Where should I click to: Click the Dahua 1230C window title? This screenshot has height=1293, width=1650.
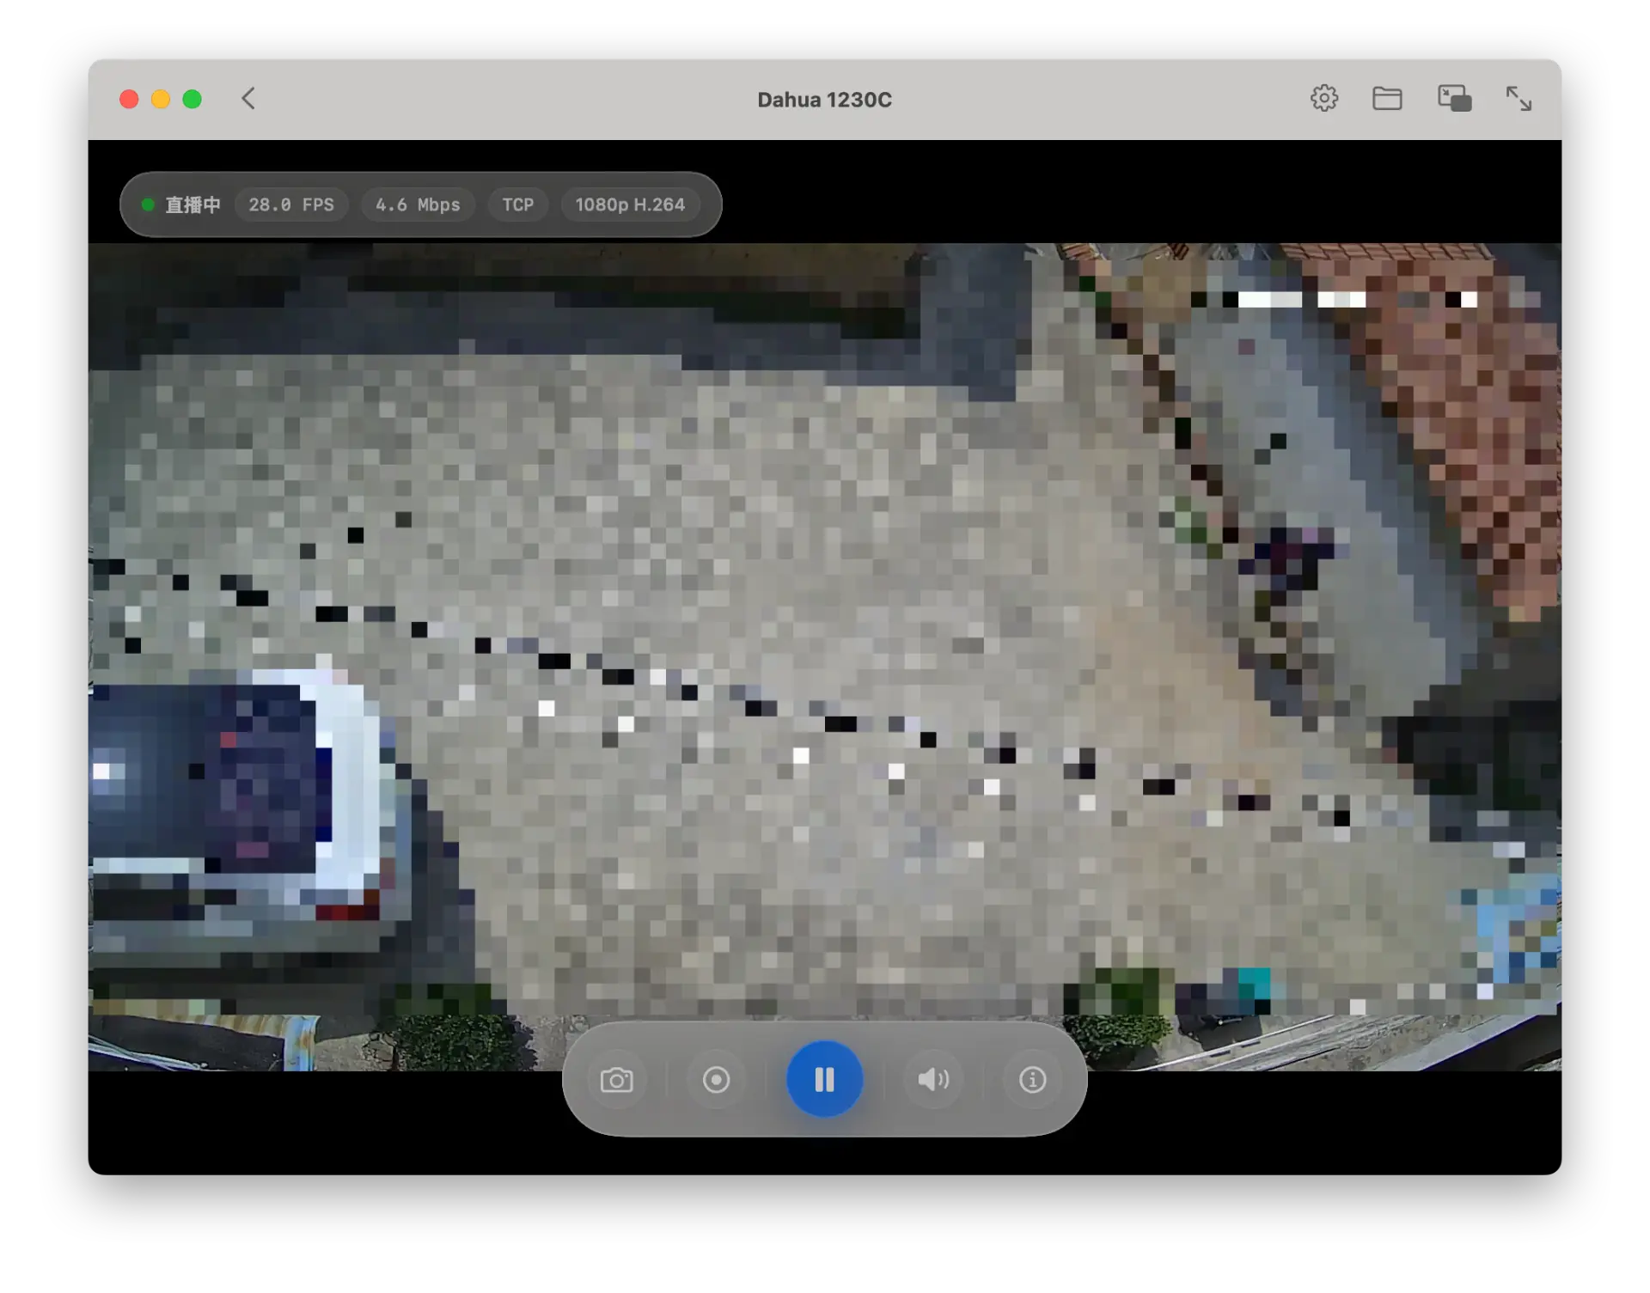click(x=824, y=100)
